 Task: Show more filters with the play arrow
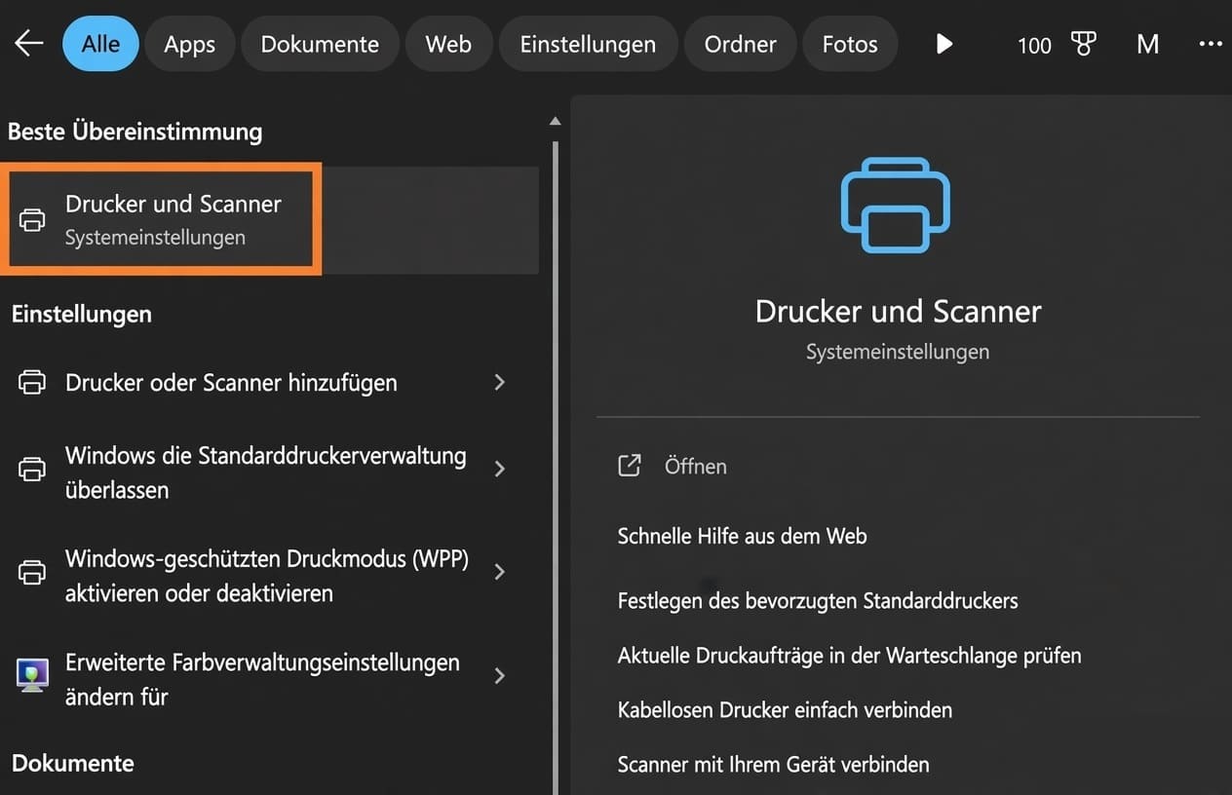click(x=943, y=44)
